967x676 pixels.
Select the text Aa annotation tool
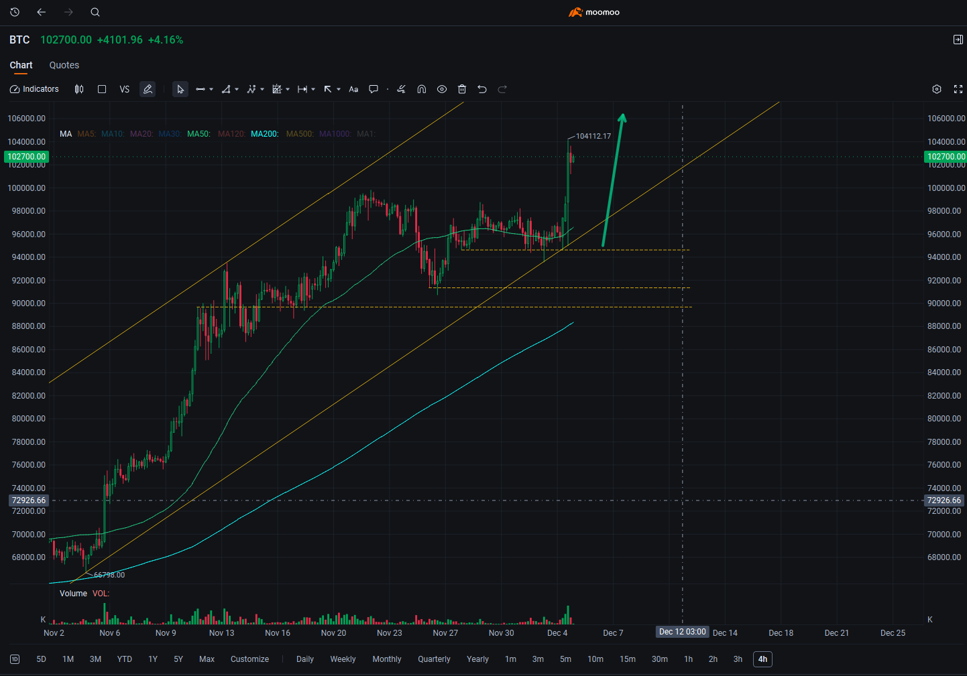pyautogui.click(x=353, y=88)
